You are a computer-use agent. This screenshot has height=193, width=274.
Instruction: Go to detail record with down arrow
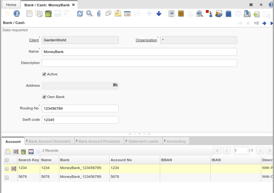coord(159,14)
